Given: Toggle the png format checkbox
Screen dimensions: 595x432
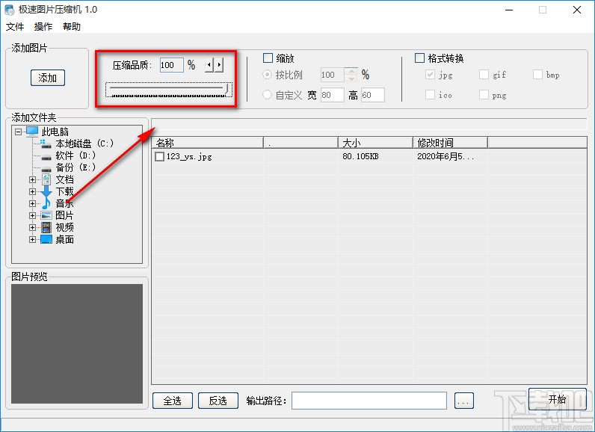Looking at the screenshot, I should coord(484,94).
